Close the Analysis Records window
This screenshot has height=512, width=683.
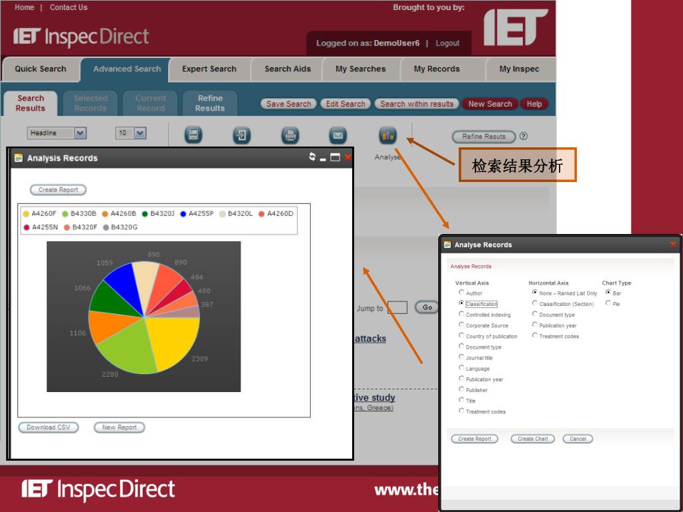(x=347, y=157)
